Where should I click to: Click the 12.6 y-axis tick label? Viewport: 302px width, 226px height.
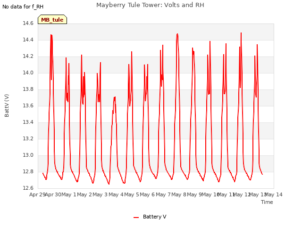tap(28, 188)
